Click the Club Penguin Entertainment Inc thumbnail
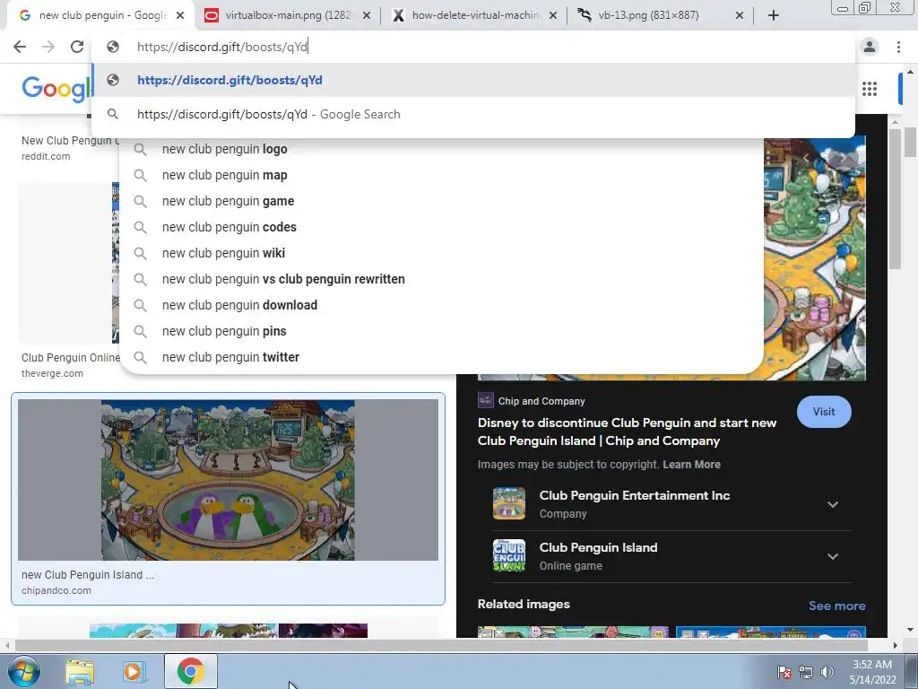918x689 pixels. point(509,503)
